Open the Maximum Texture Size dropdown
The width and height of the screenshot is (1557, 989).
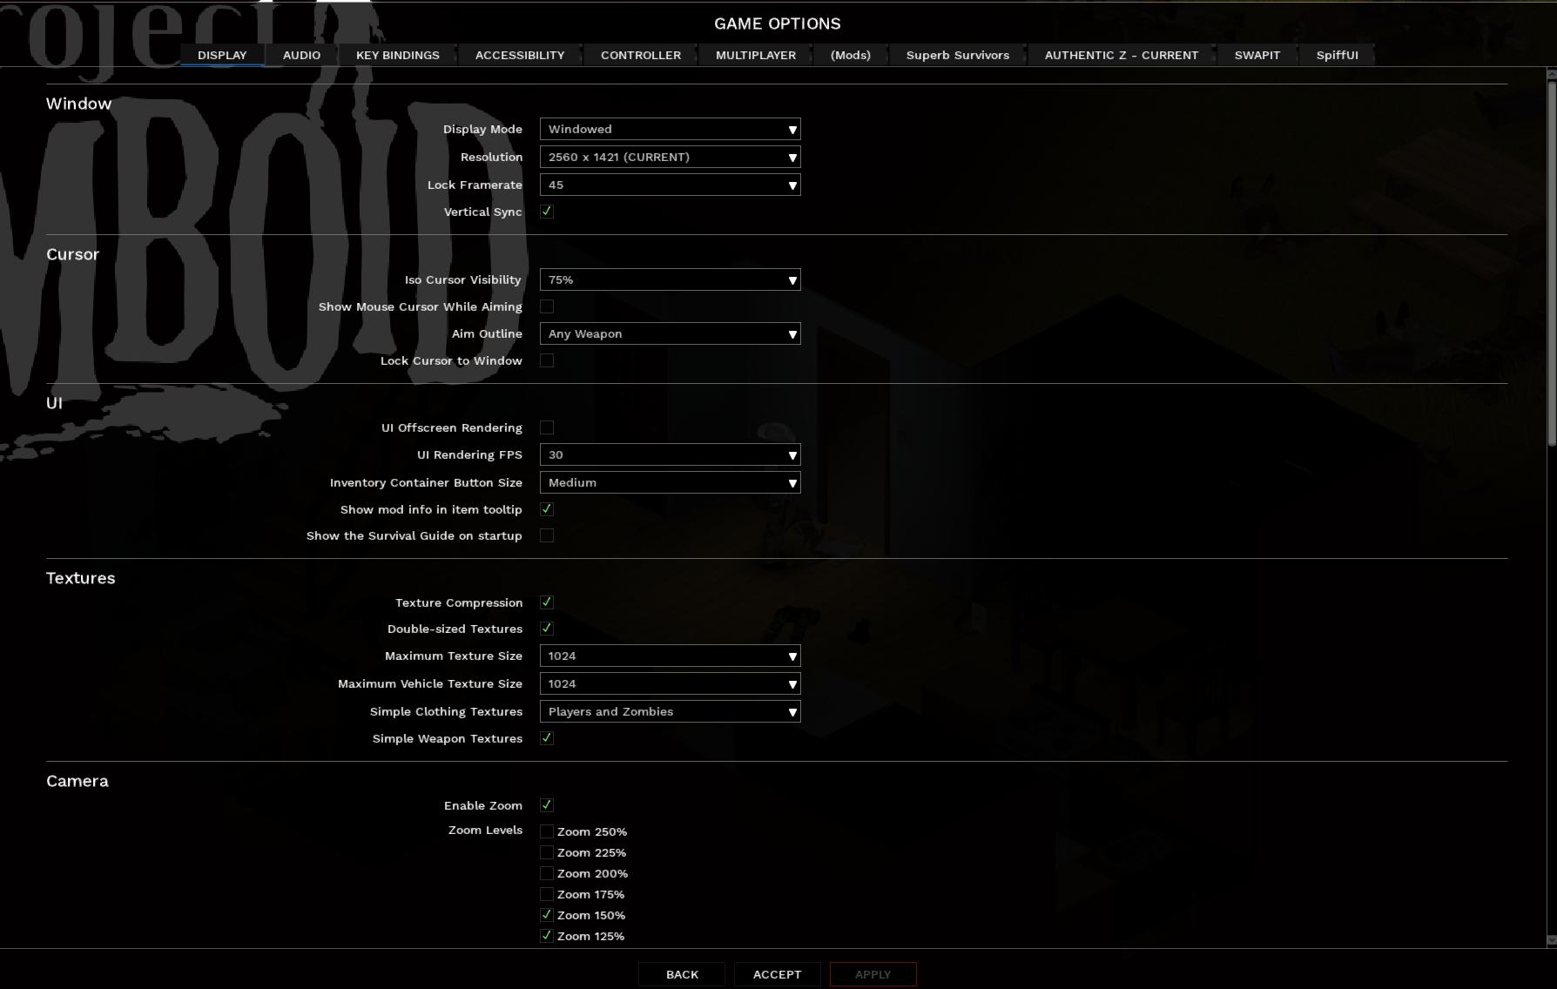670,656
